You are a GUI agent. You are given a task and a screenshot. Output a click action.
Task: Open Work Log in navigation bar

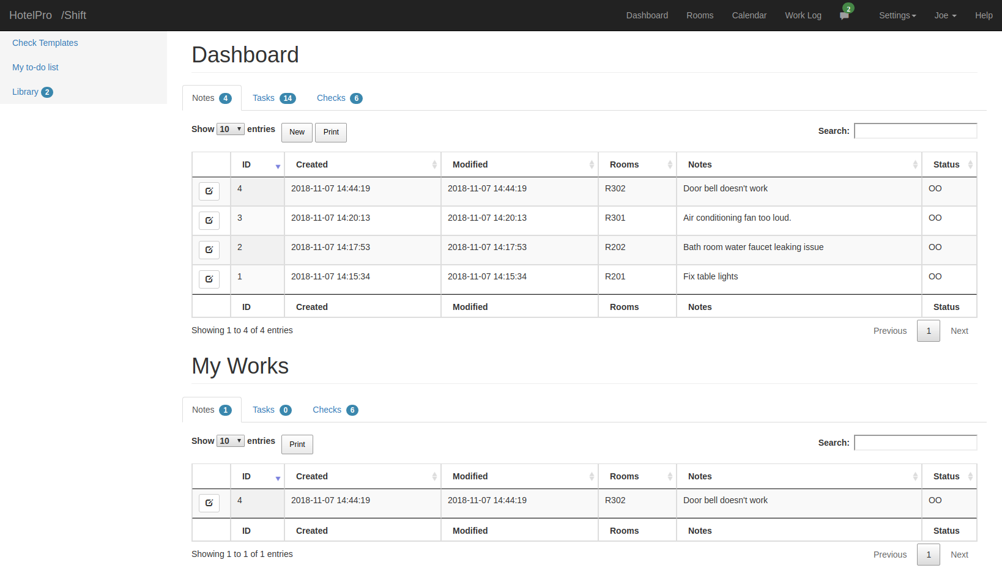tap(803, 15)
